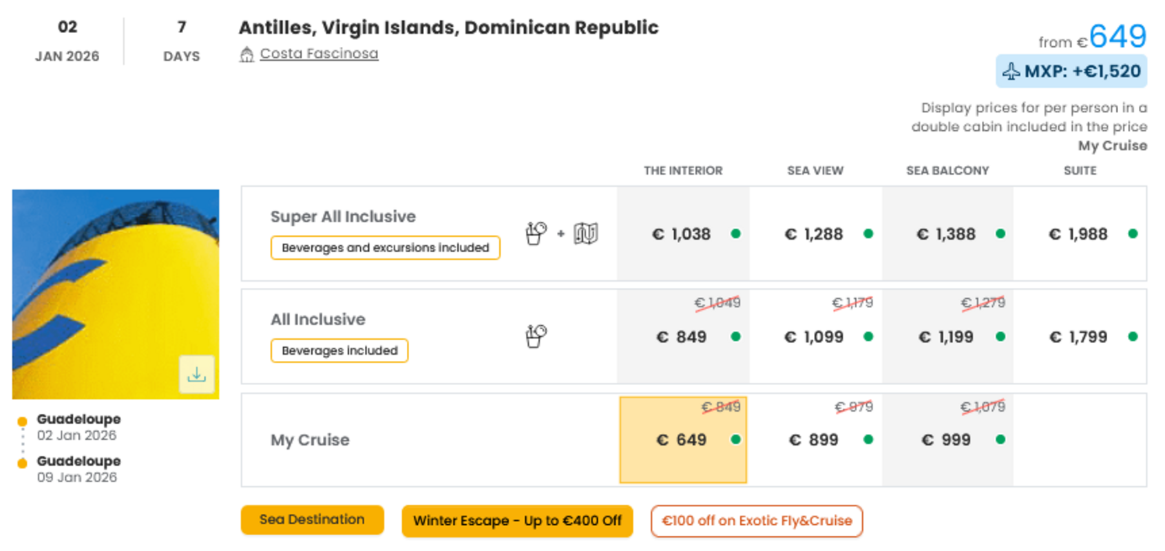Image resolution: width=1165 pixels, height=551 pixels.
Task: Select Super All Inclusive Sea Balcony € 1,388
Action: point(947,234)
